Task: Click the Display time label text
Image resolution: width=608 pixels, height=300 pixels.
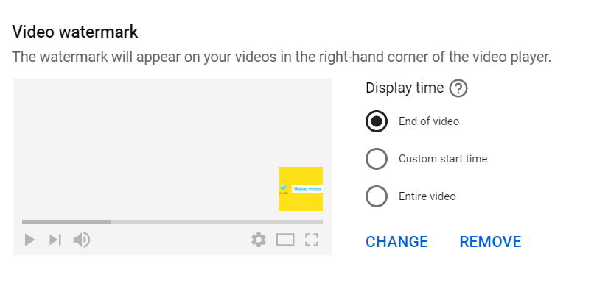Action: coord(405,88)
